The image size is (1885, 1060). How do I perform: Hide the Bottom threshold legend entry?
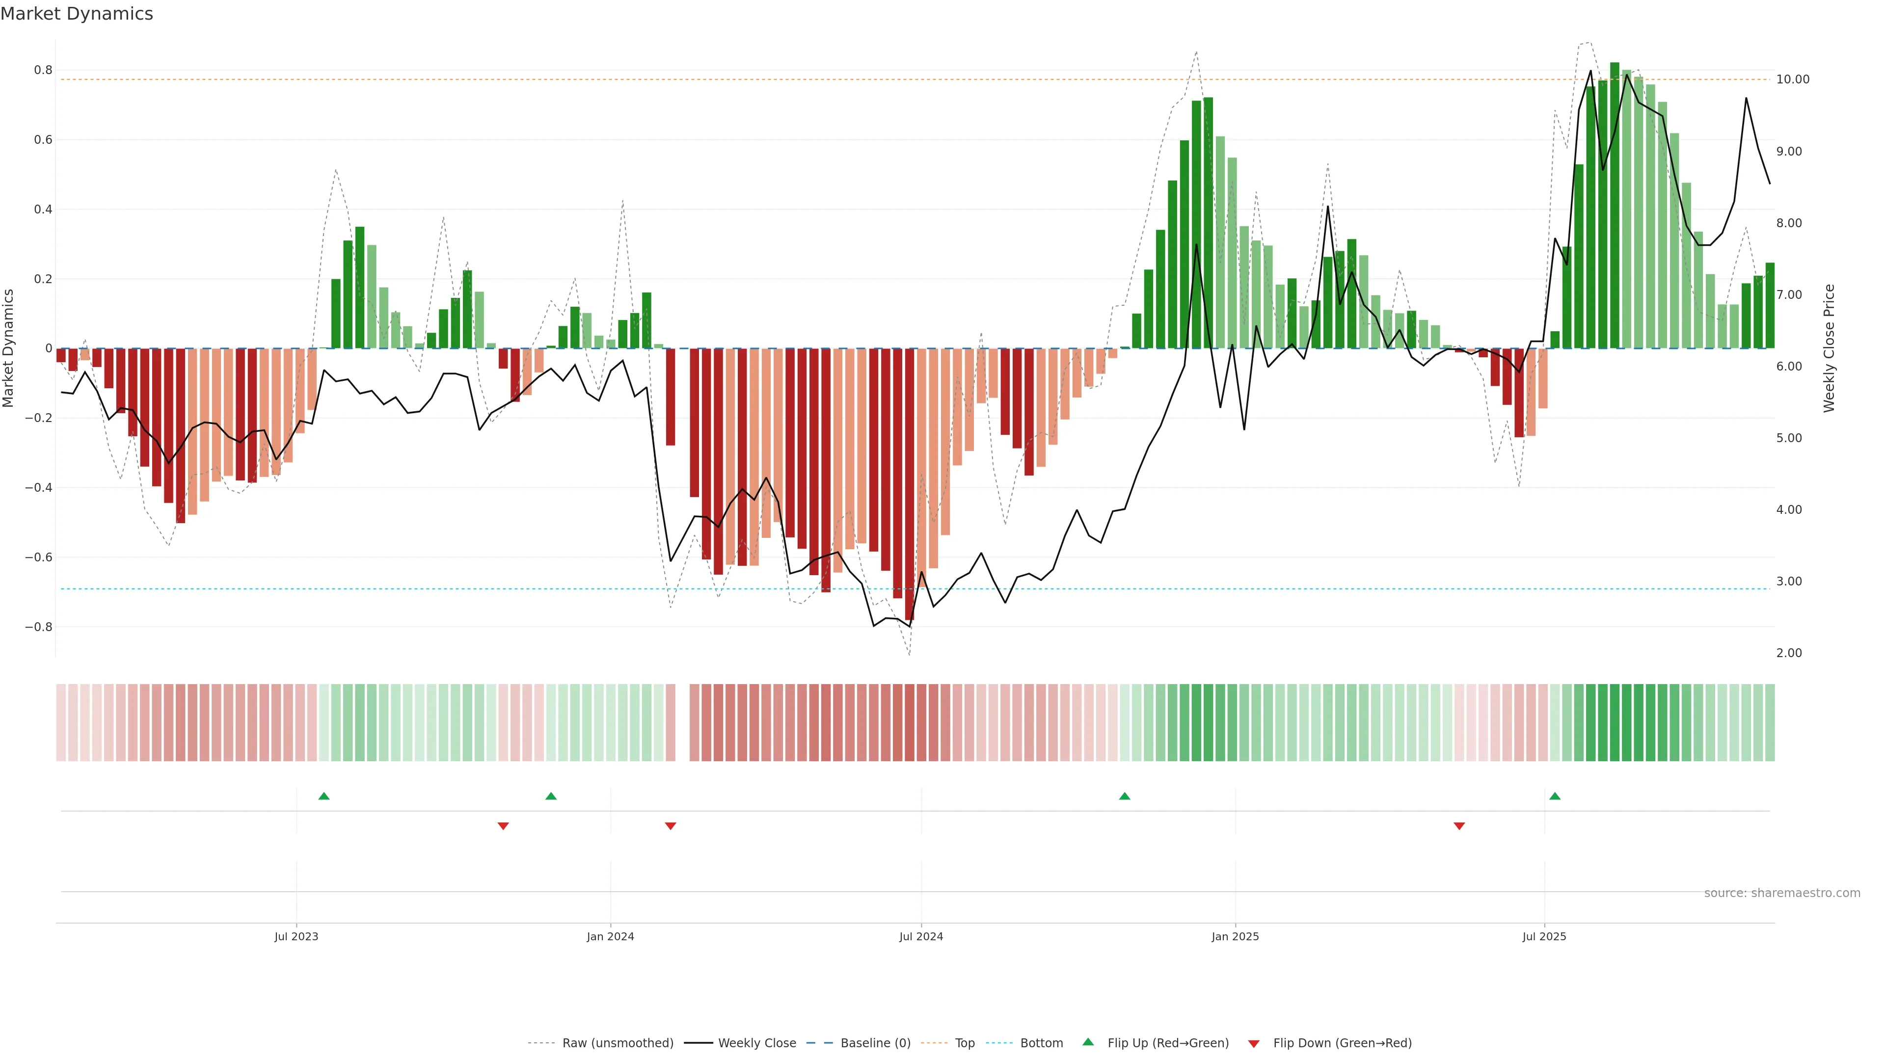tap(1041, 1043)
